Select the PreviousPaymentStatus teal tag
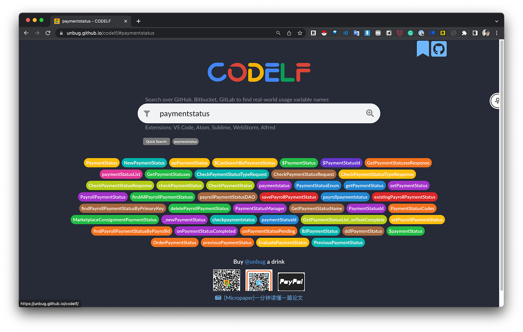The height and width of the screenshot is (332, 523). [338, 243]
